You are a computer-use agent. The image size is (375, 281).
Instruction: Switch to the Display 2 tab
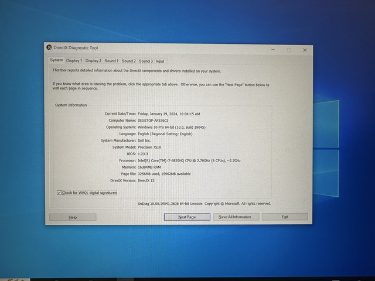(x=93, y=61)
